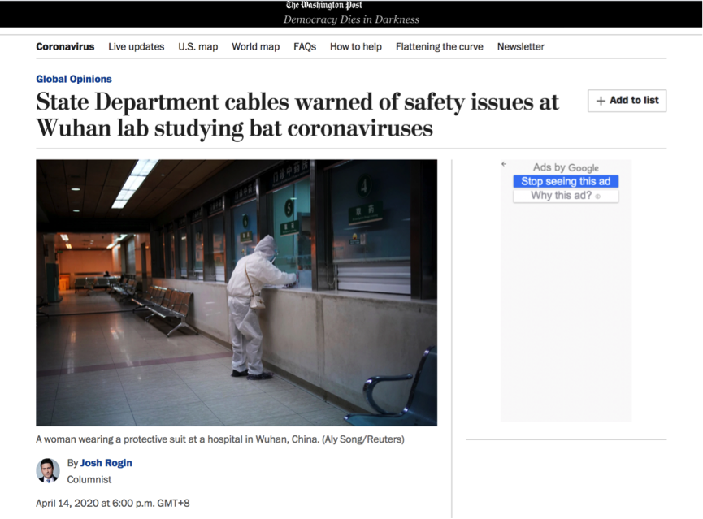Open the Coronavirus section
The height and width of the screenshot is (519, 703).
point(65,47)
